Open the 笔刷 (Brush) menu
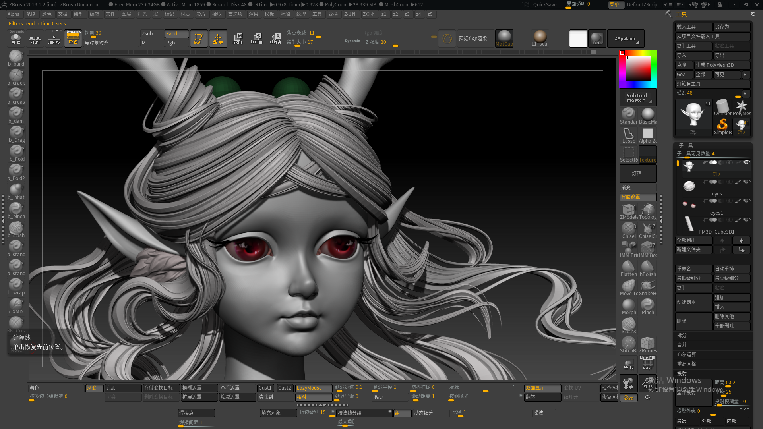 [31, 14]
